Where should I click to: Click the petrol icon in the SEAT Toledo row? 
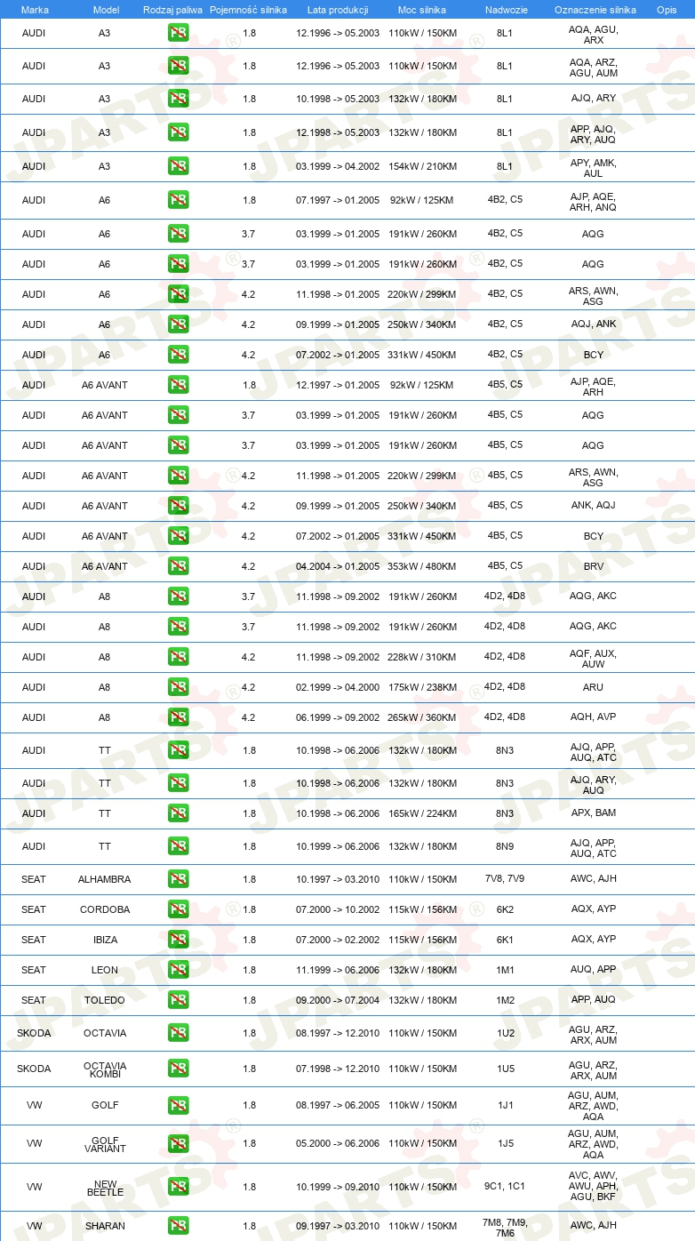tap(178, 1000)
